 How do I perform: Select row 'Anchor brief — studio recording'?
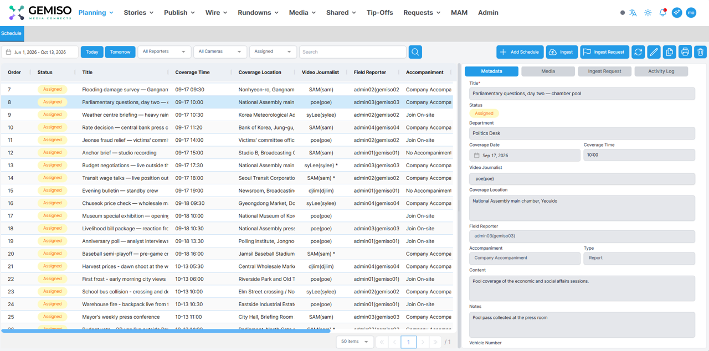point(227,153)
